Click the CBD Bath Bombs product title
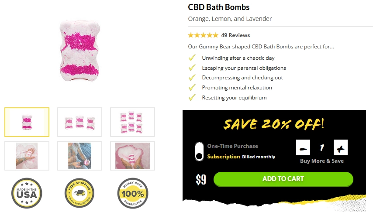373x212 pixels. point(219,7)
